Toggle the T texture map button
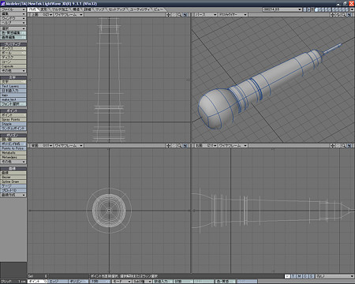Screen dimensions: 355x284 click(x=293, y=276)
